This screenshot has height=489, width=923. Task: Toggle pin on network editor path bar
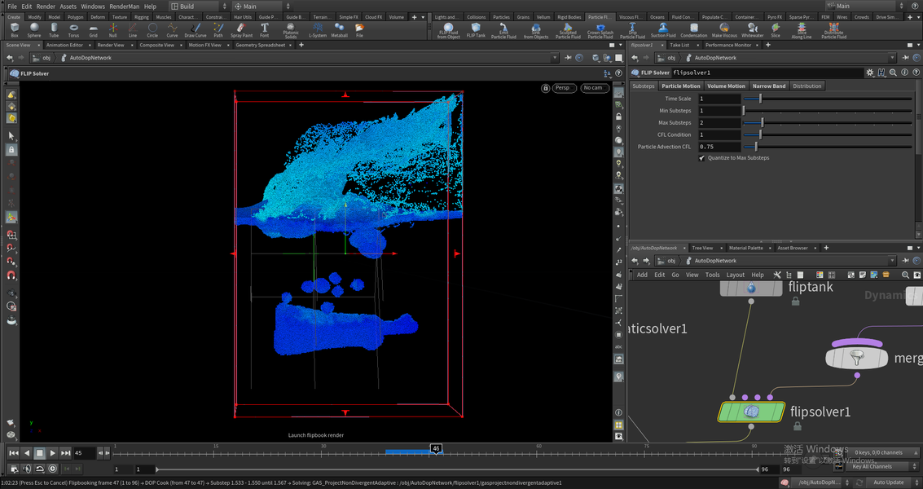[905, 261]
